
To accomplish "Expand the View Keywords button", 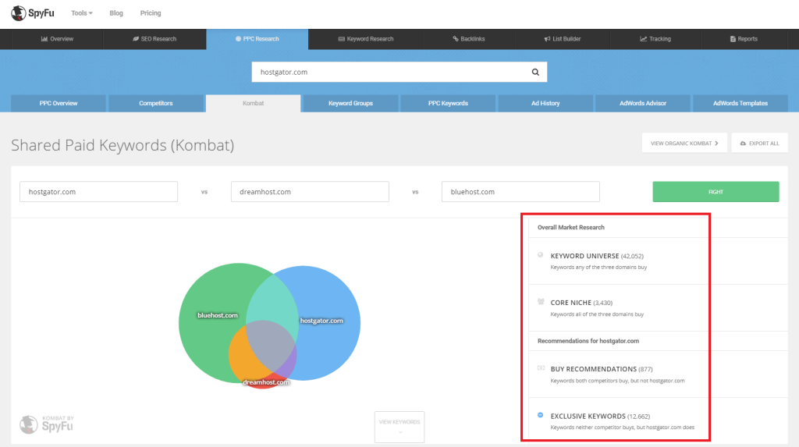I will [399, 427].
